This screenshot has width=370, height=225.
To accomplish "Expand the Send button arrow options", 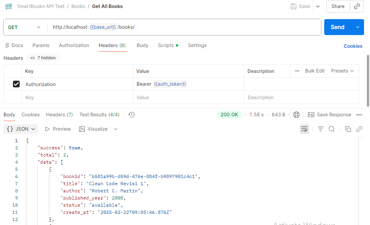I will [357, 27].
